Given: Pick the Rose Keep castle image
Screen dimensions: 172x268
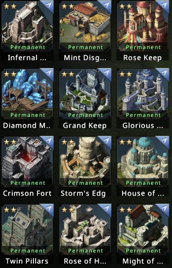Looking at the screenshot, I should [x=143, y=26].
